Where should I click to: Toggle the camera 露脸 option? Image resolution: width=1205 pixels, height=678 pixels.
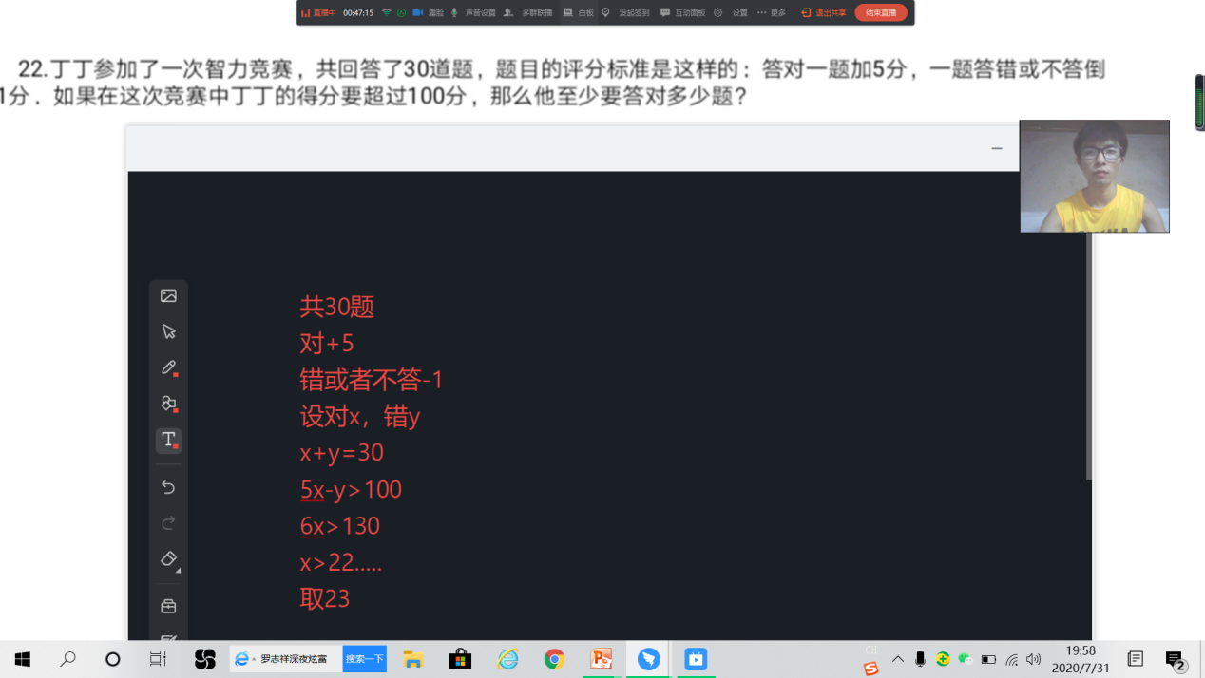pos(428,13)
